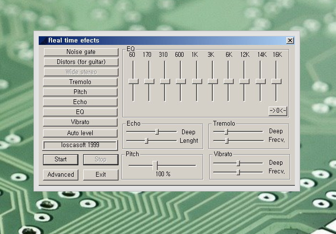This screenshot has height=234, width=336.
Task: Click the 6K EQ slider handle
Action: click(x=228, y=81)
